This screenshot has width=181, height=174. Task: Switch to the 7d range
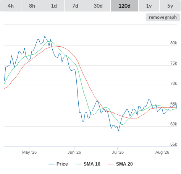pyautogui.click(x=75, y=6)
